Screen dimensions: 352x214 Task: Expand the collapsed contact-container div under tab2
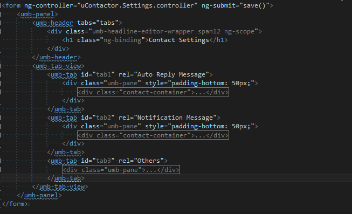pos(153,135)
